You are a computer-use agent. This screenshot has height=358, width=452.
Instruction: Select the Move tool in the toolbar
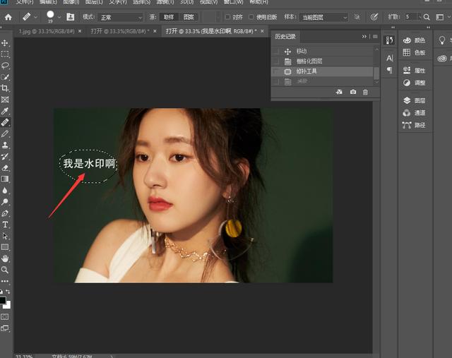pyautogui.click(x=5, y=43)
